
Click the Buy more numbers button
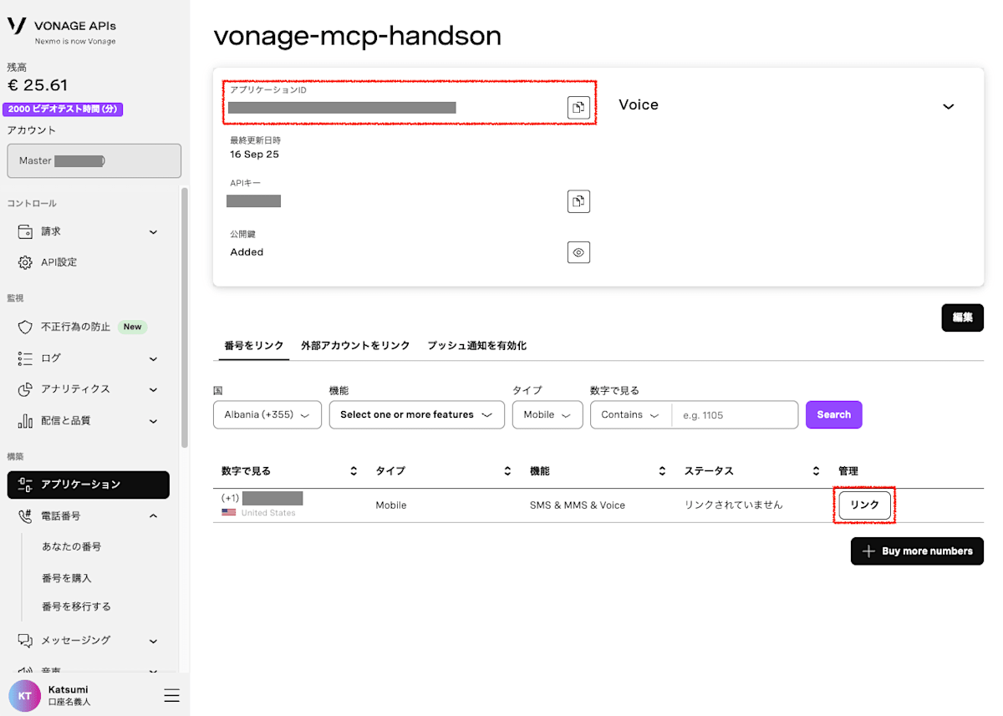917,551
